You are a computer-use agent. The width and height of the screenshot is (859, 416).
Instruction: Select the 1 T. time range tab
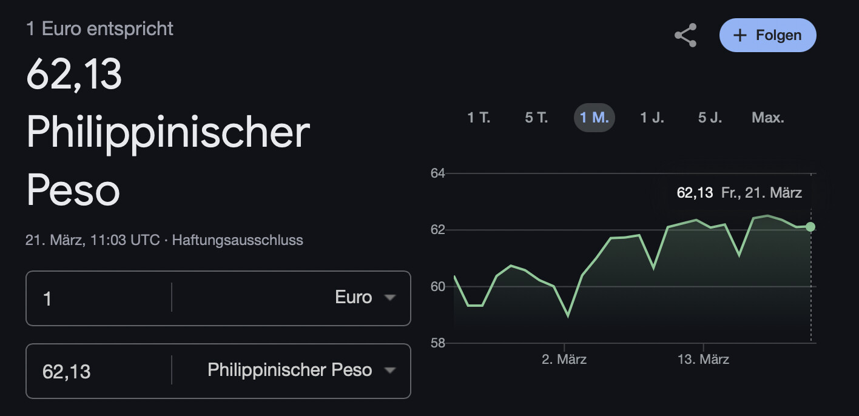pos(479,118)
